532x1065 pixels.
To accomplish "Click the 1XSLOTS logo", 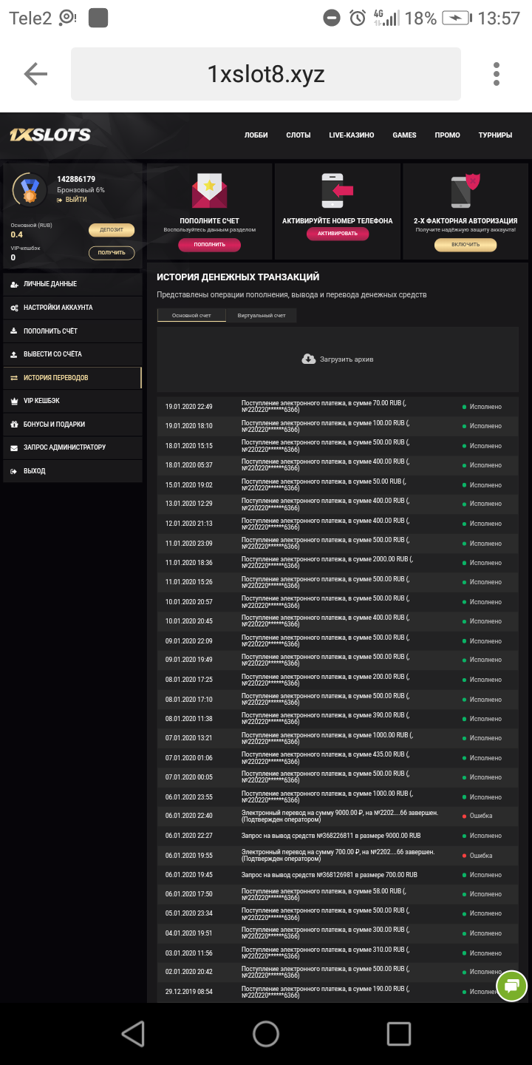I will [x=50, y=135].
